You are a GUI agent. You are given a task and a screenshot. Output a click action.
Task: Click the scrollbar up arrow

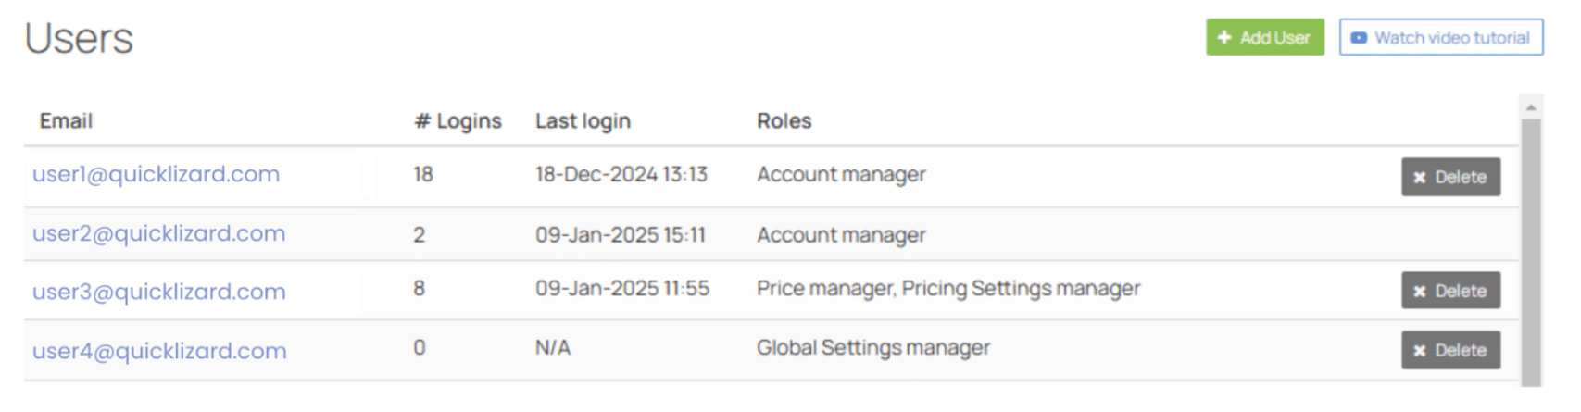click(x=1531, y=107)
